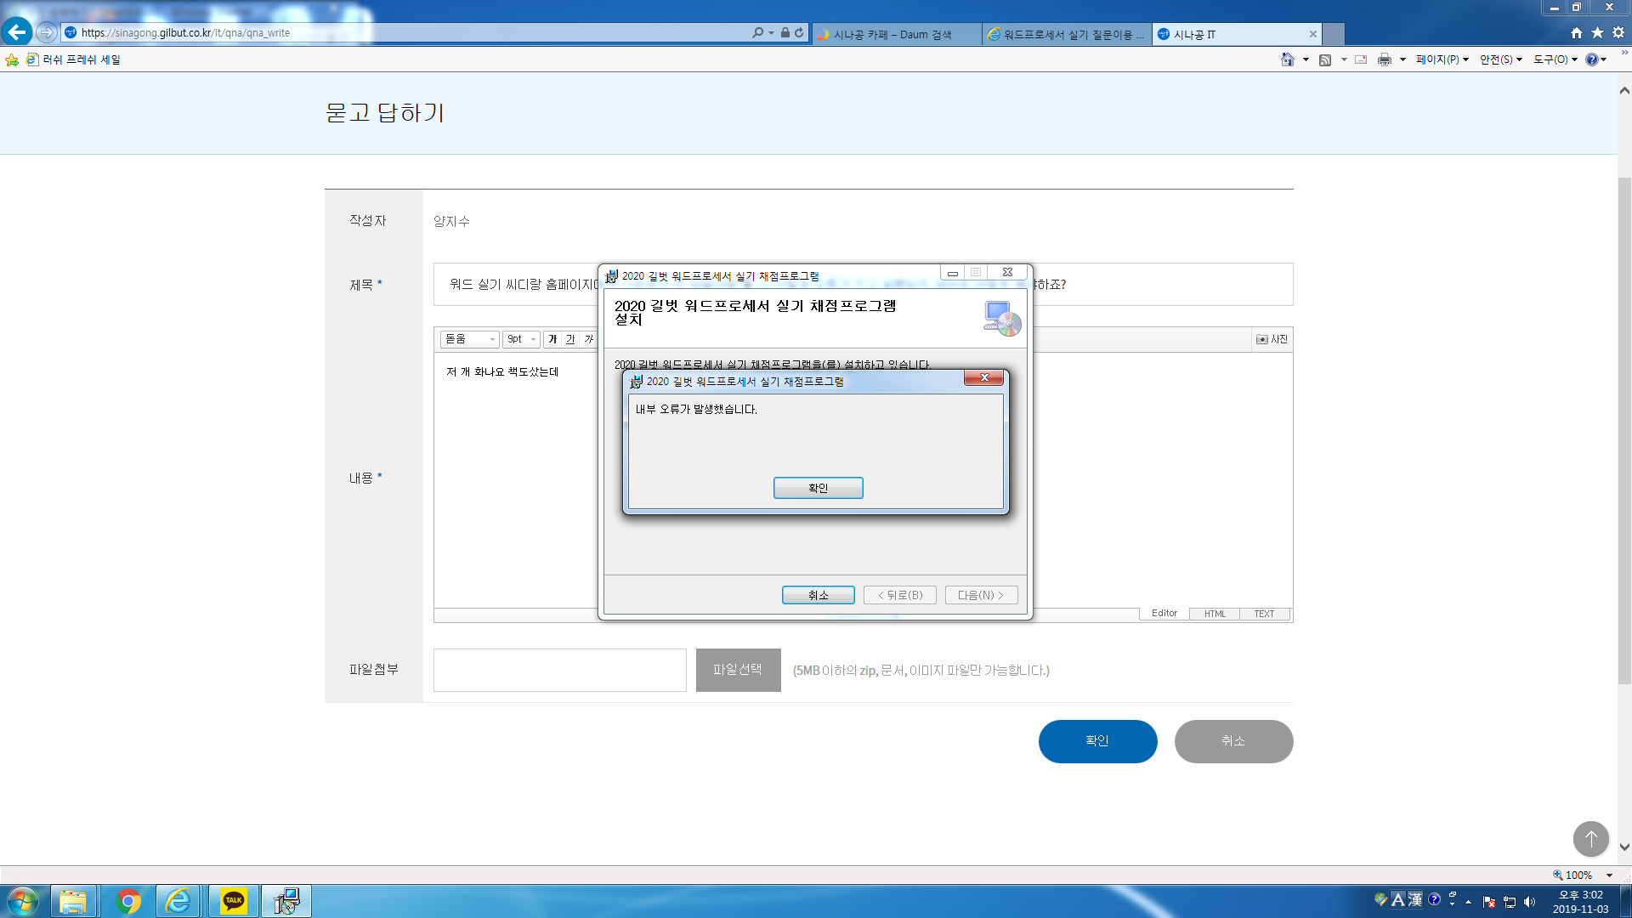Click the browser back arrow button
This screenshot has width=1632, height=918.
(x=17, y=32)
